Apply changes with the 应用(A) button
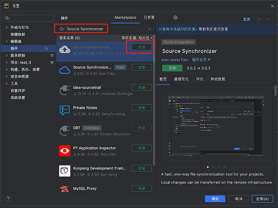Viewport: 278px width, 208px height. pos(262,199)
